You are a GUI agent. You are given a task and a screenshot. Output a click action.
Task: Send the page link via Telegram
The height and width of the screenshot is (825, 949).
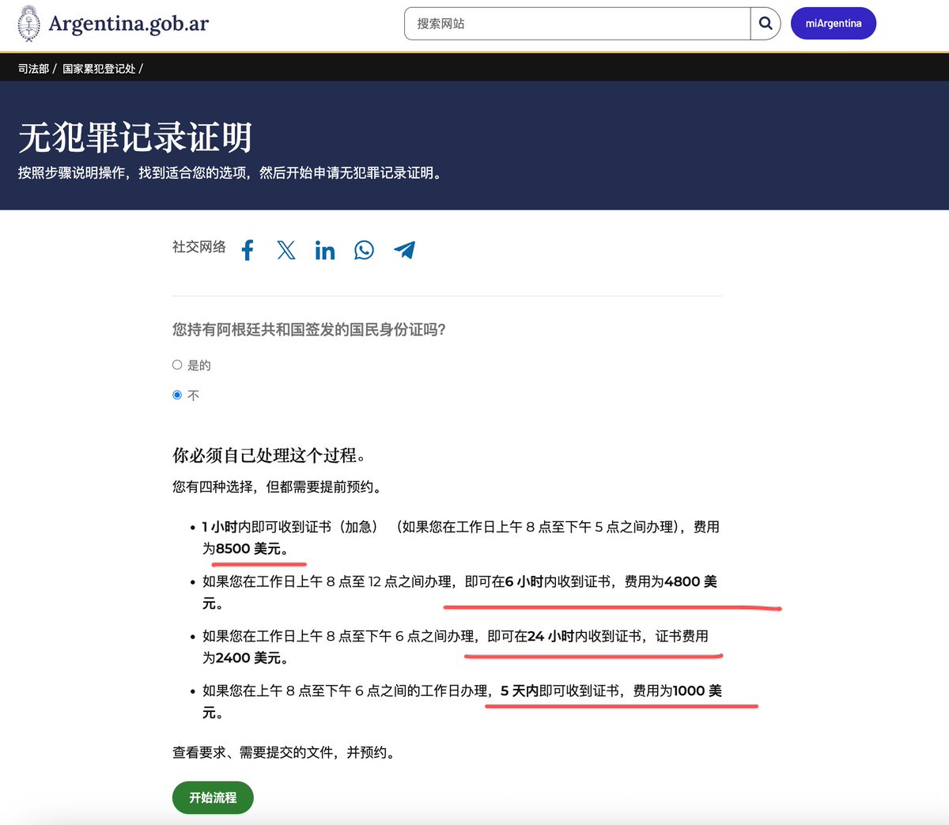point(404,249)
